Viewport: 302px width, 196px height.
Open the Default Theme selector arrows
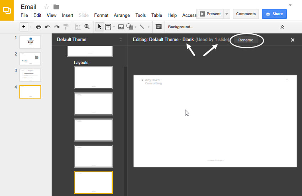coord(120,40)
